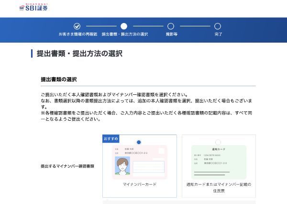Click the completed checkmark step circle
This screenshot has height=204, width=287.
click(x=77, y=26)
